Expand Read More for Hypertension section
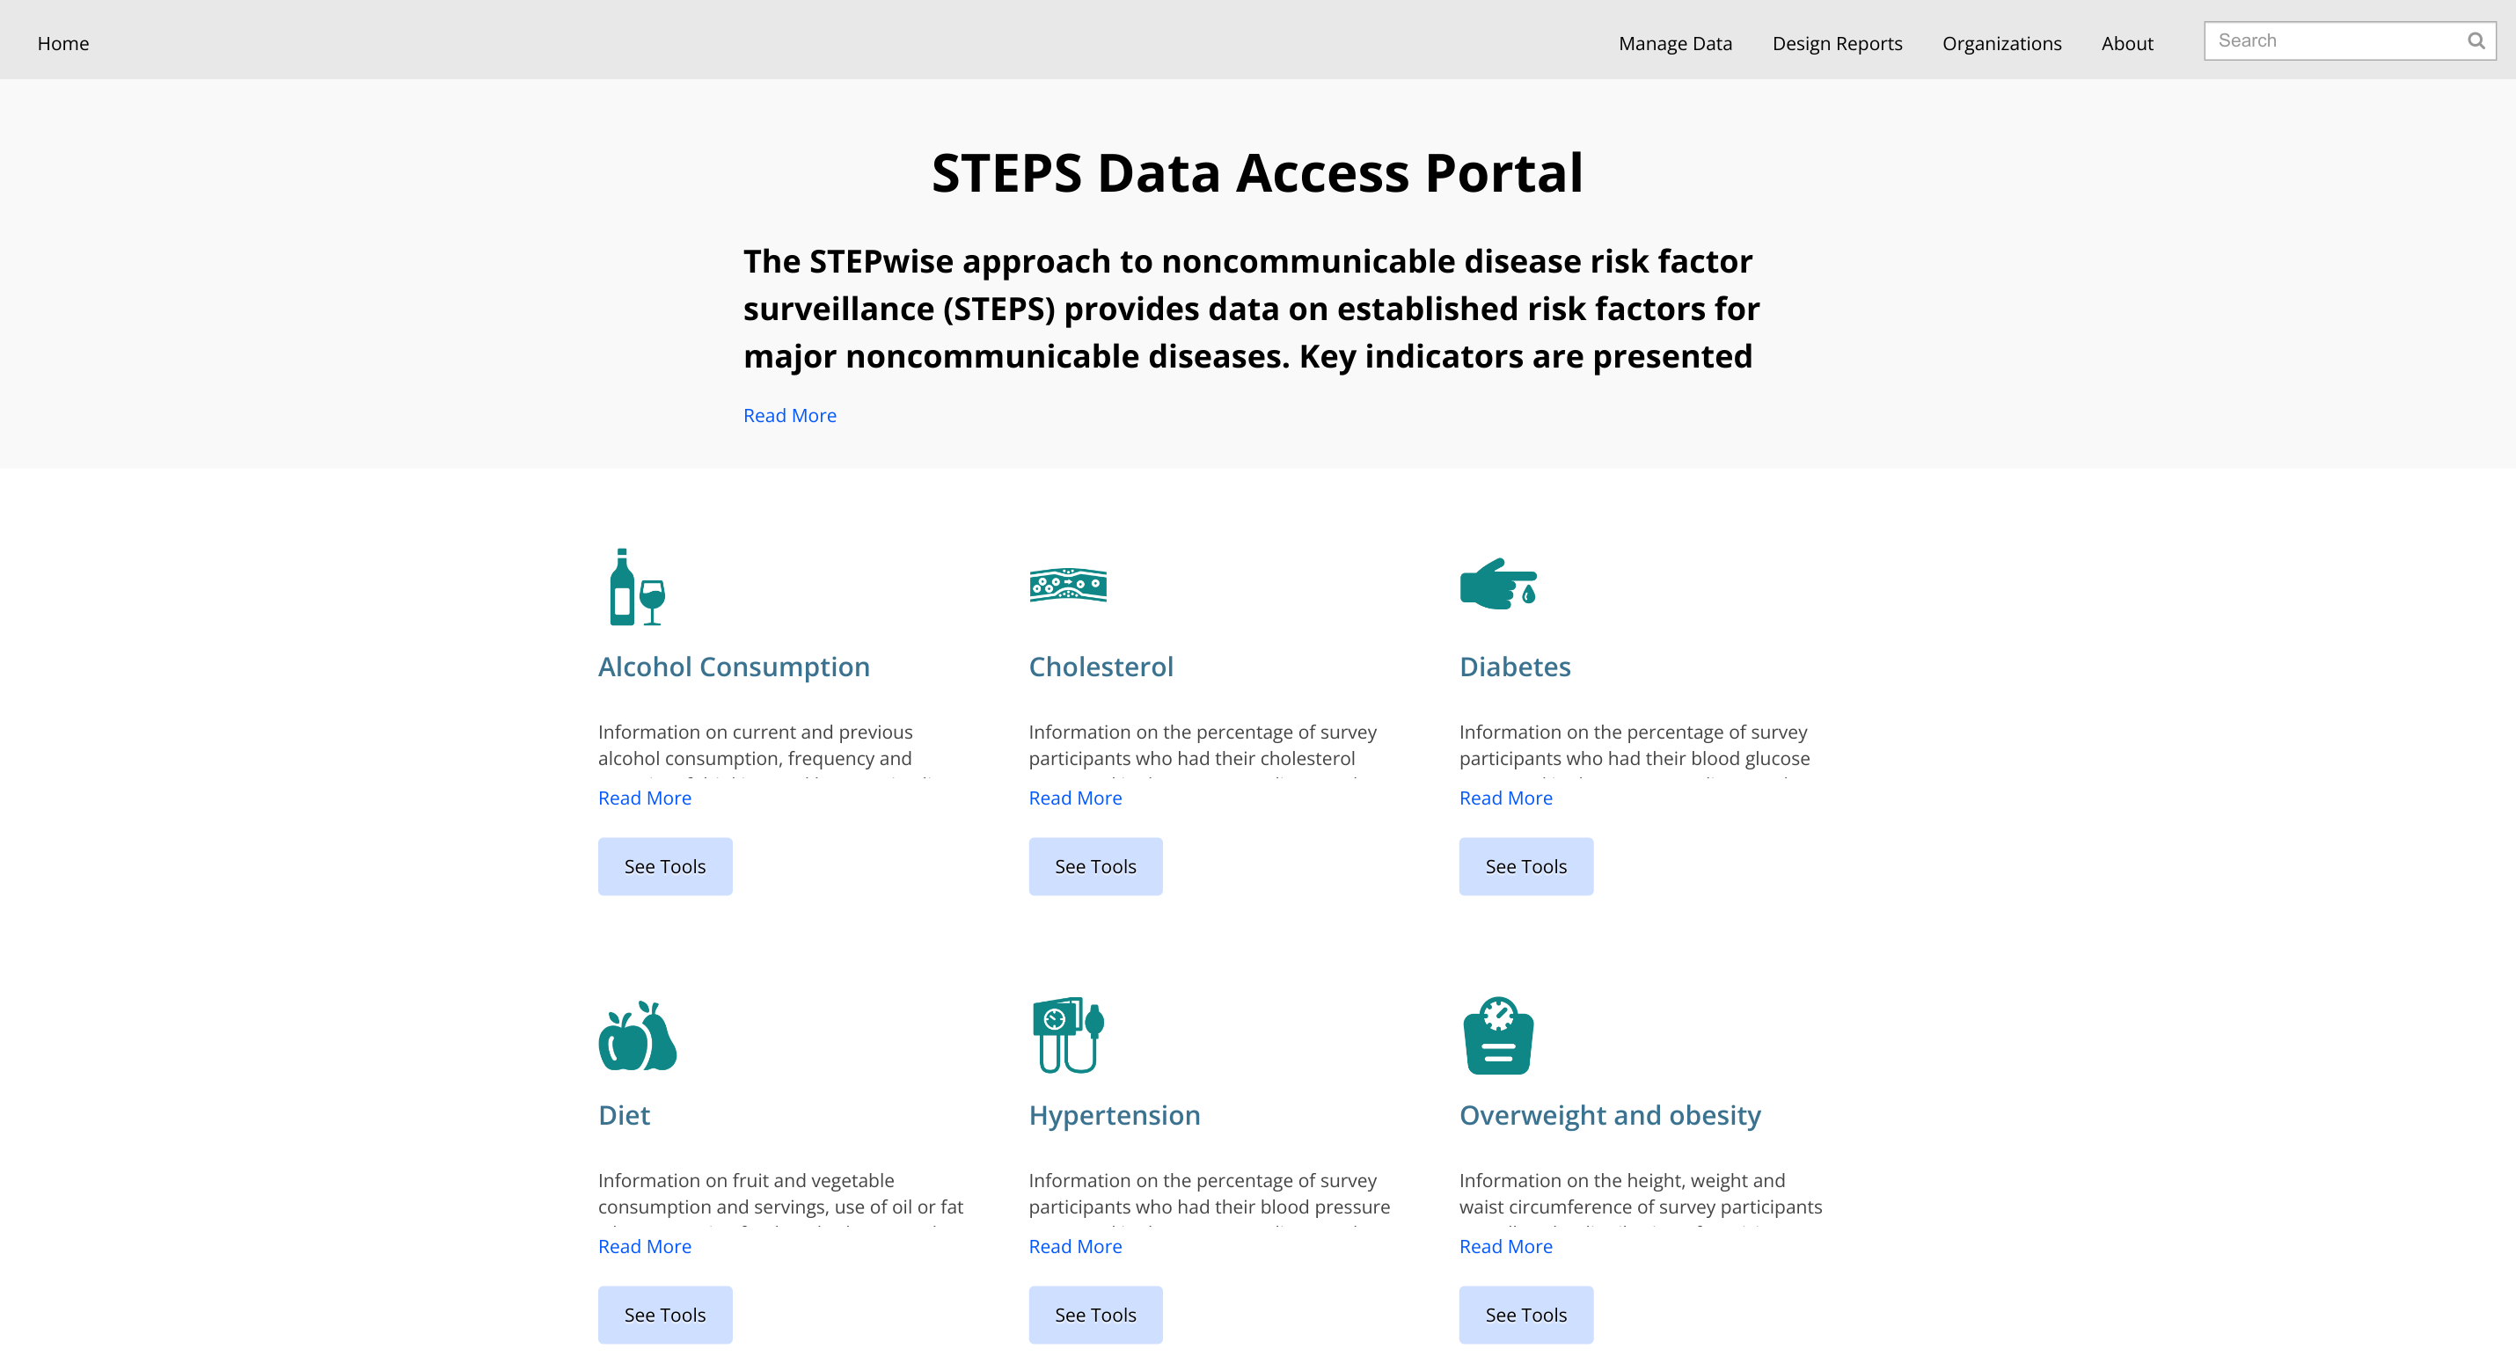 coord(1074,1245)
